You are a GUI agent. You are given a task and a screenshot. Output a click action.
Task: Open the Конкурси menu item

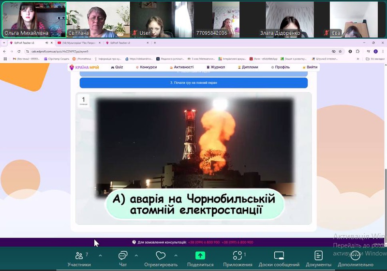click(x=147, y=67)
